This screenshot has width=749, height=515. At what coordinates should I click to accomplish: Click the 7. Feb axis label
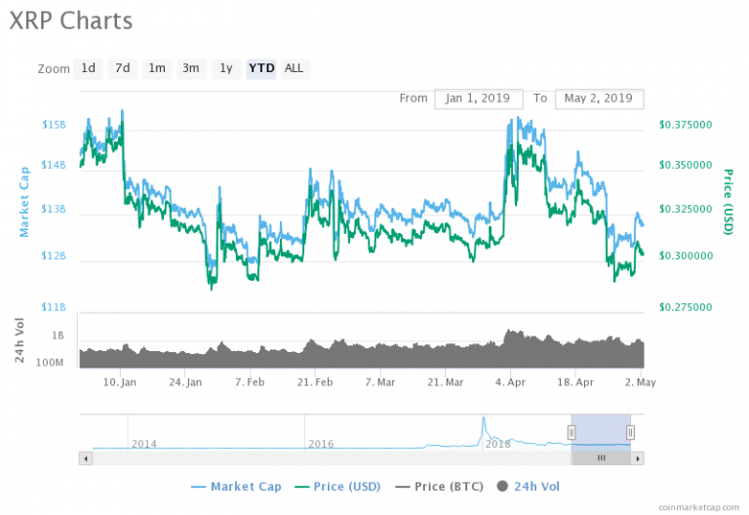pos(250,382)
